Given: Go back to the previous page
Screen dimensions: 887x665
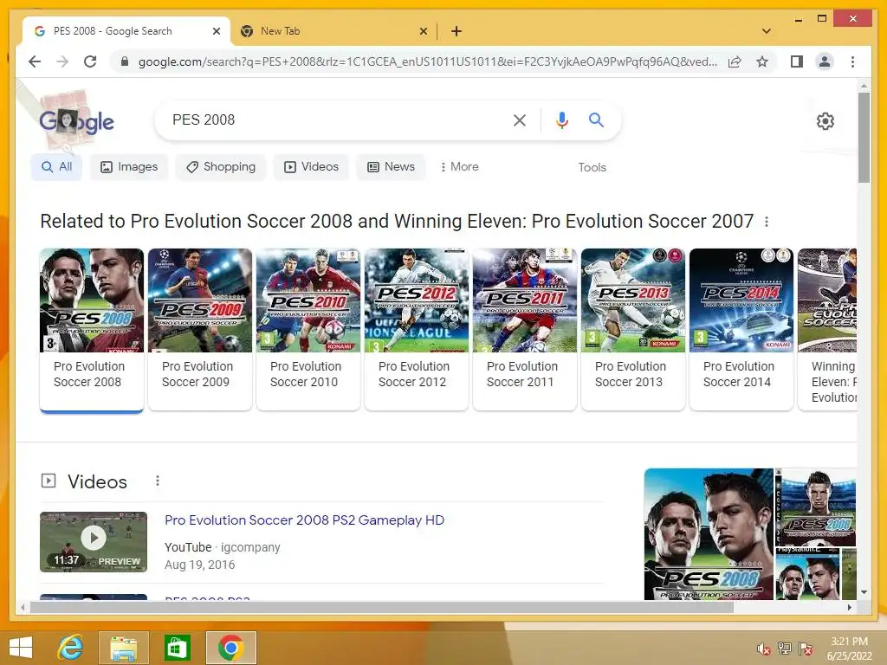Looking at the screenshot, I should (35, 61).
